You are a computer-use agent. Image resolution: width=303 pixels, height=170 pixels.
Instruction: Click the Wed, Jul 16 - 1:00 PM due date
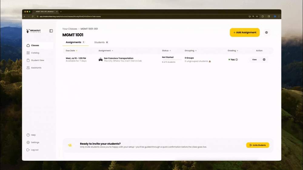(76, 58)
